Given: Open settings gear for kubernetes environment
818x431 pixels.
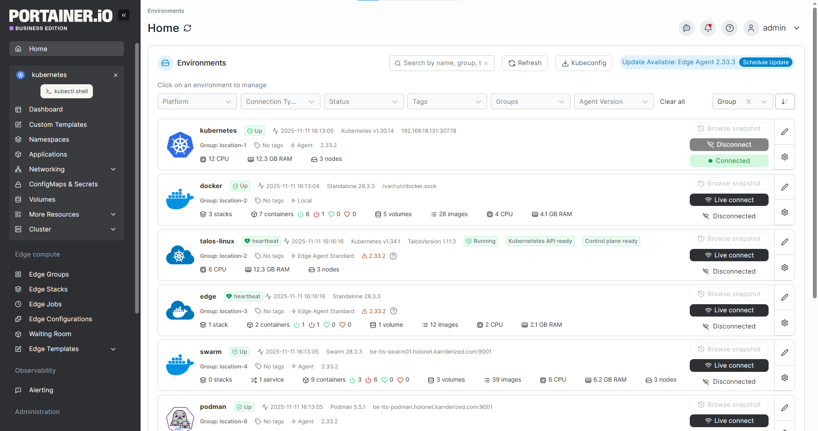Looking at the screenshot, I should (785, 157).
